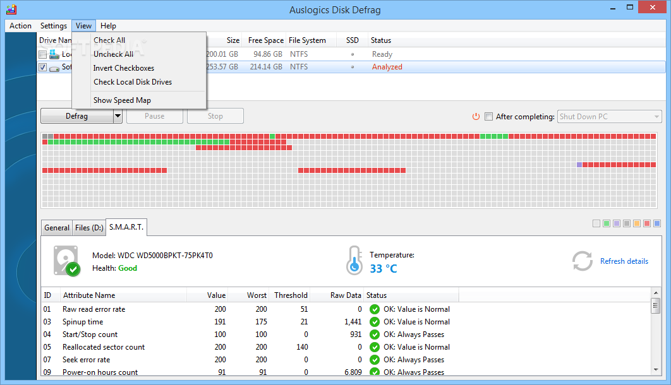
Task: Click the Auslogics Disk Defrag app icon
Action: (11, 9)
